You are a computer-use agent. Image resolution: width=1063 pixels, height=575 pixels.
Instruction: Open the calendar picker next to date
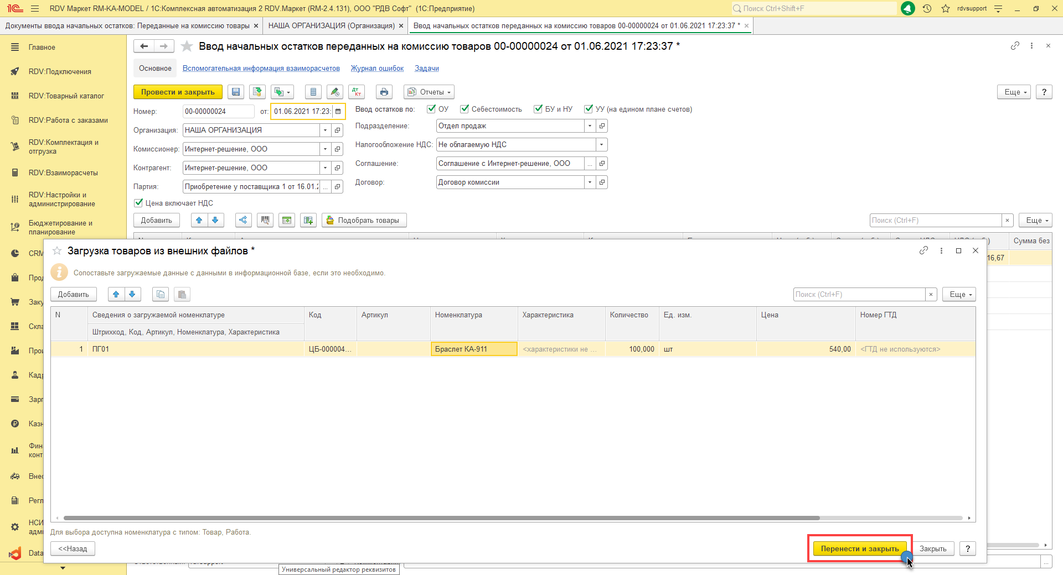tap(338, 112)
